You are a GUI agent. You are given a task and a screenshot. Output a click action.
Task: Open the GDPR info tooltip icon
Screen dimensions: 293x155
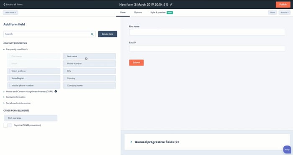[x=56, y=91]
